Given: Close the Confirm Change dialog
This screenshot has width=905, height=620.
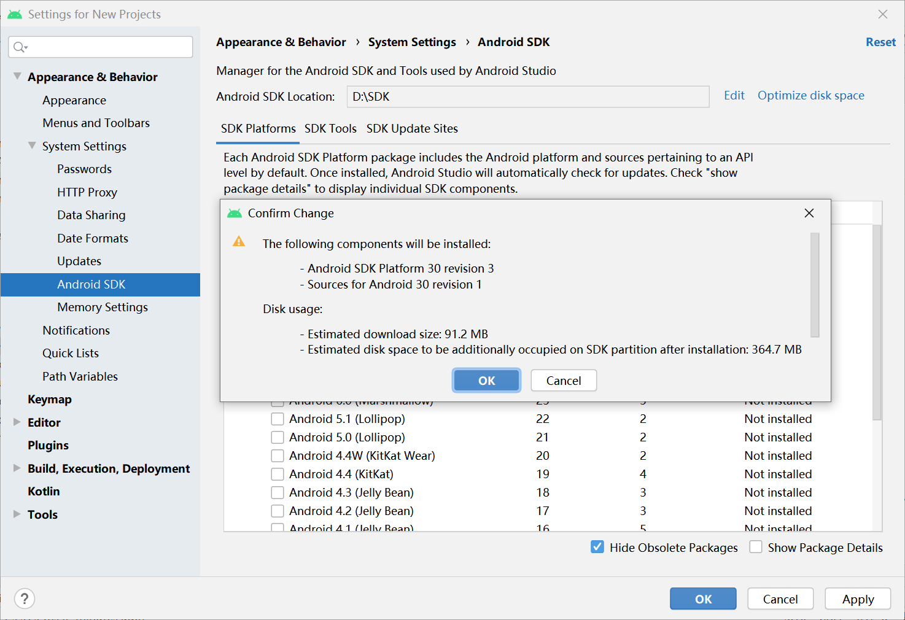Looking at the screenshot, I should (809, 213).
